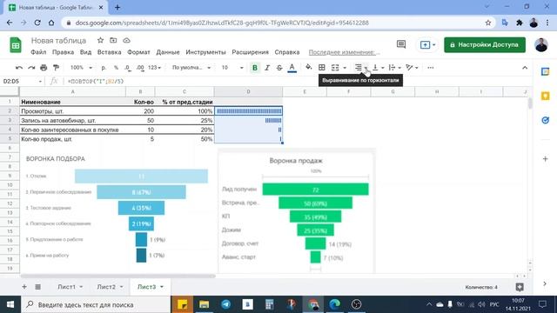Open vertical alignment options
The height and width of the screenshot is (313, 557).
pos(378,68)
